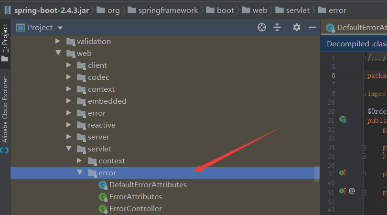Image resolution: width=387 pixels, height=215 pixels.
Task: Expand the codec folder arrow
Action: click(x=69, y=77)
